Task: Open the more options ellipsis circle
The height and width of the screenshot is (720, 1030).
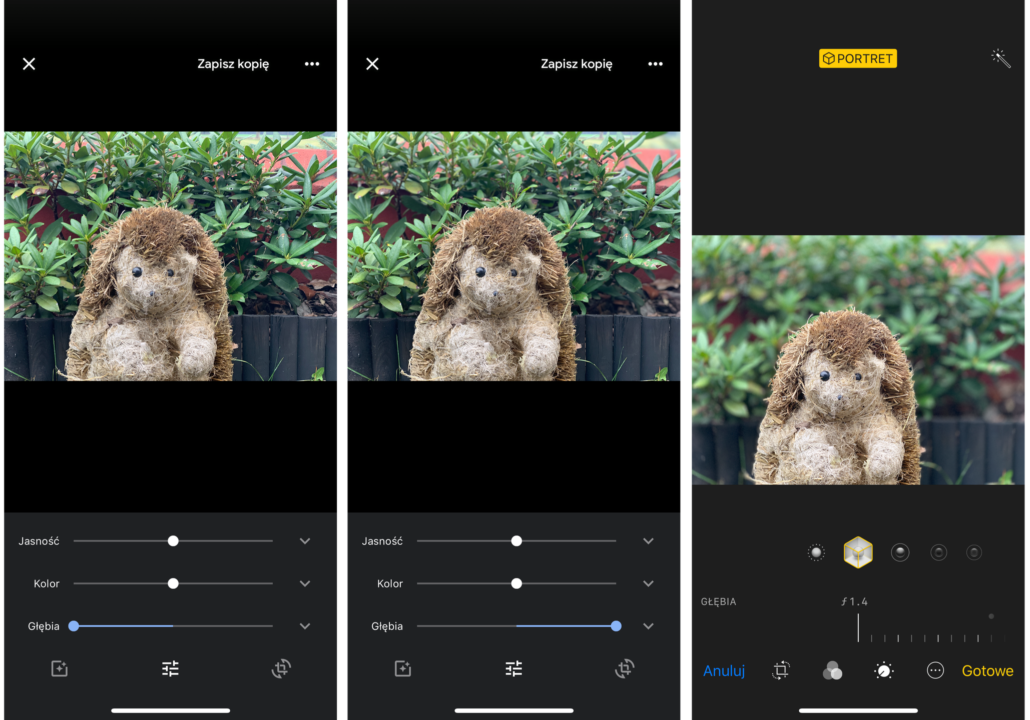Action: click(x=935, y=670)
